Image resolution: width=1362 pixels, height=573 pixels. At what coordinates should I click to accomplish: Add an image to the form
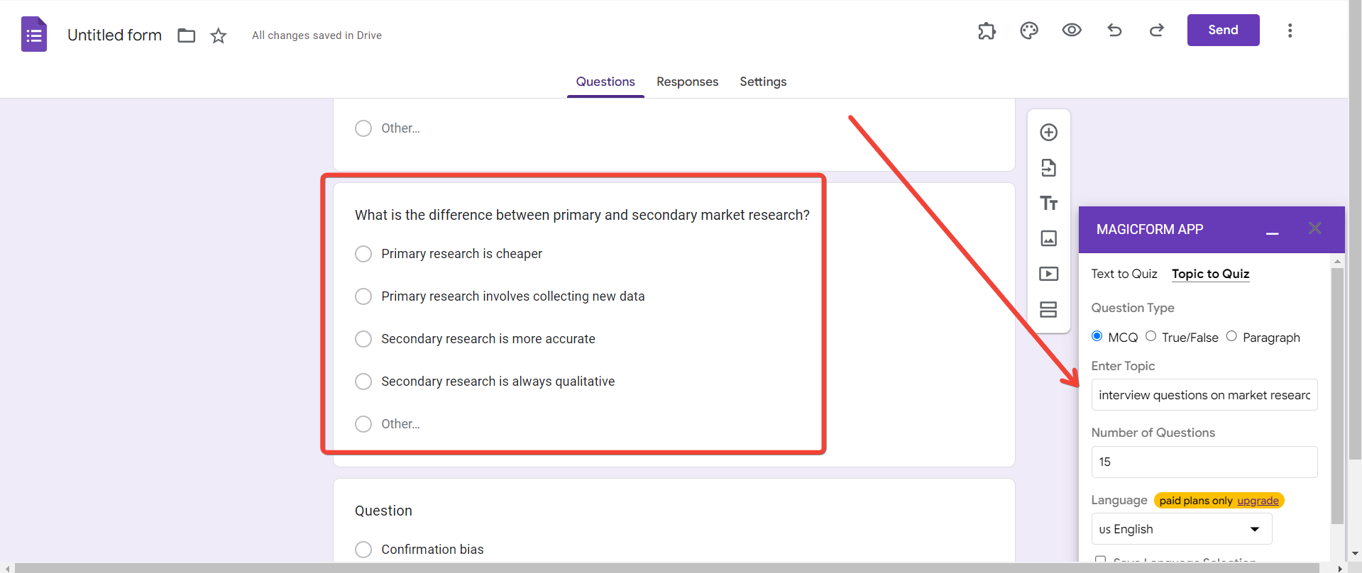[x=1048, y=238]
